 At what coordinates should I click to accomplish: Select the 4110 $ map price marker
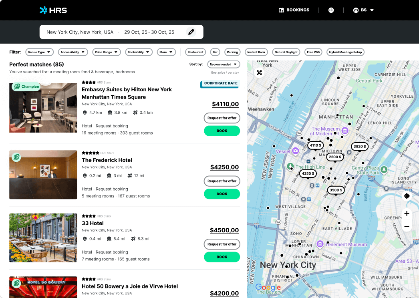(x=315, y=145)
